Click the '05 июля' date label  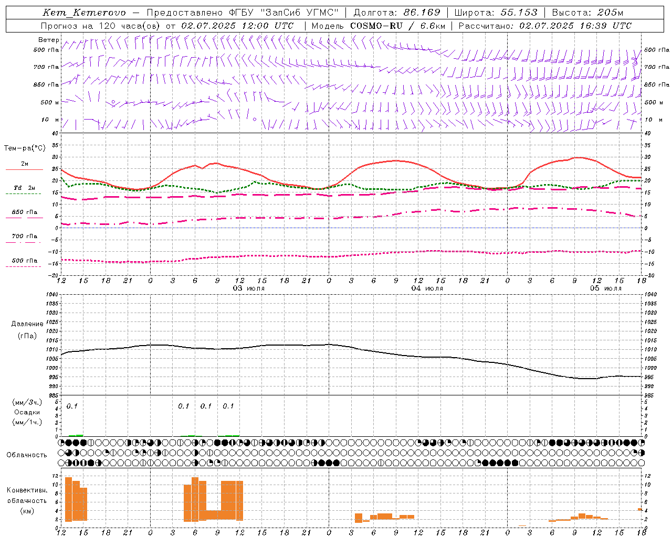coord(606,288)
